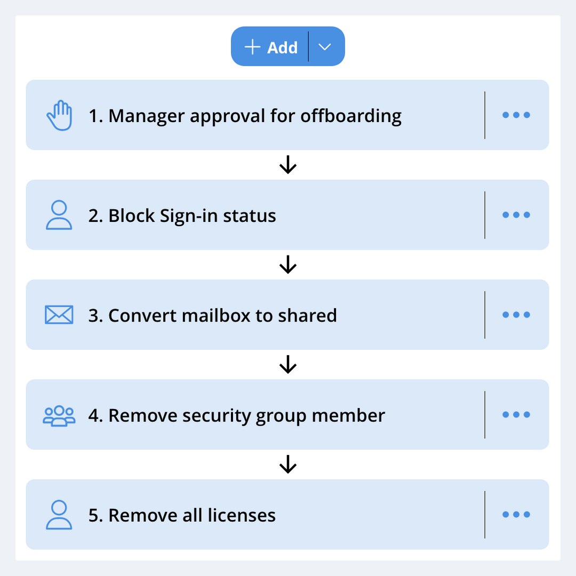The width and height of the screenshot is (576, 576).
Task: Click the arrow between tasks 1 and 2
Action: 288,165
